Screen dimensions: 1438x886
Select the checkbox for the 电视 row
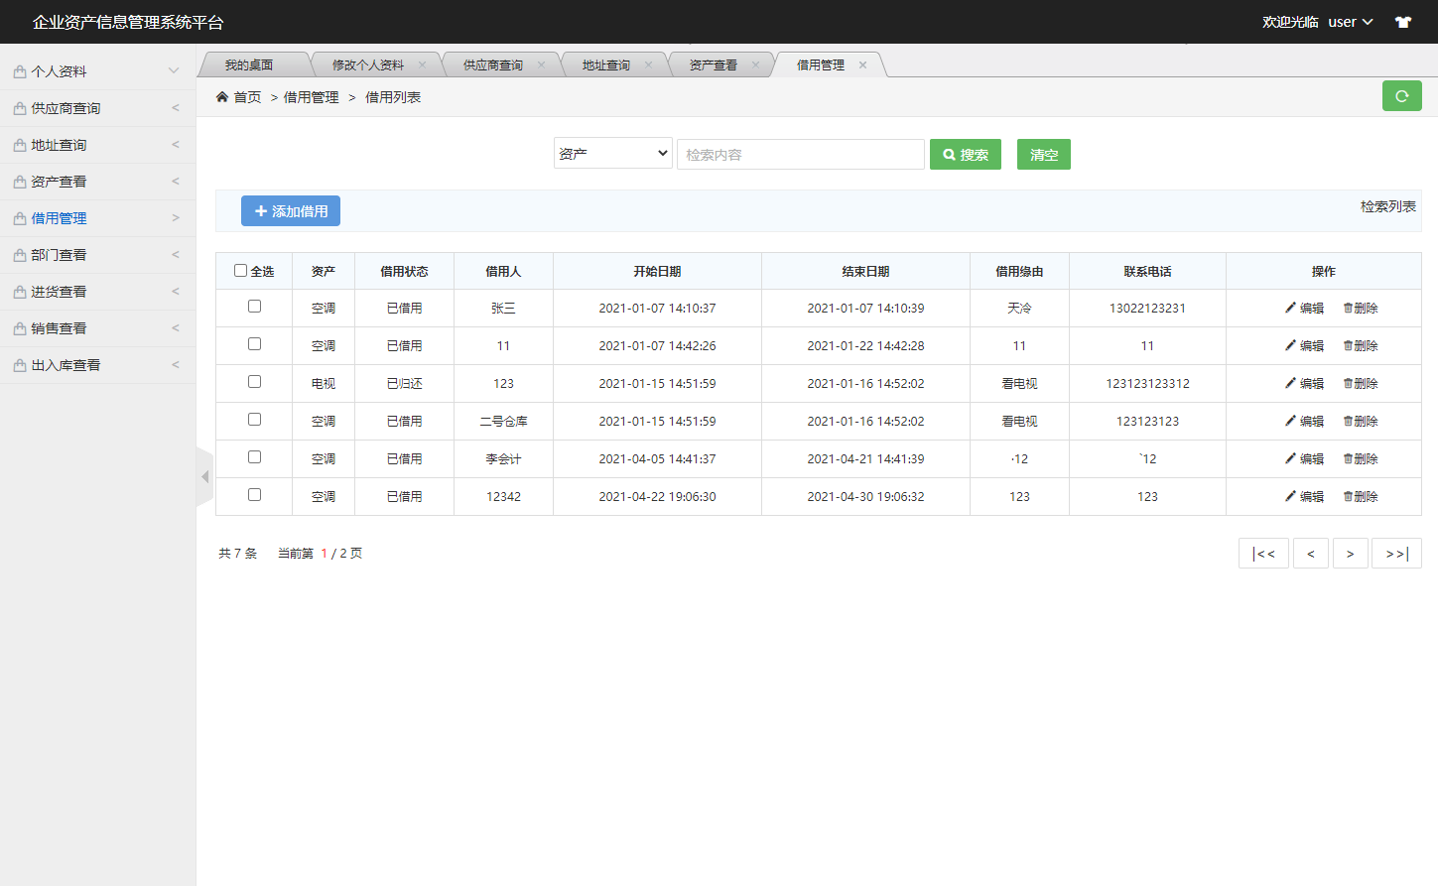pos(254,382)
